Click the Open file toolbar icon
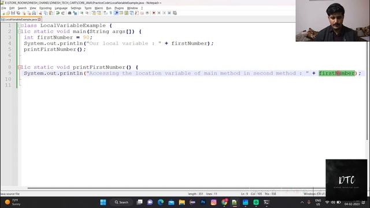 tap(8, 13)
